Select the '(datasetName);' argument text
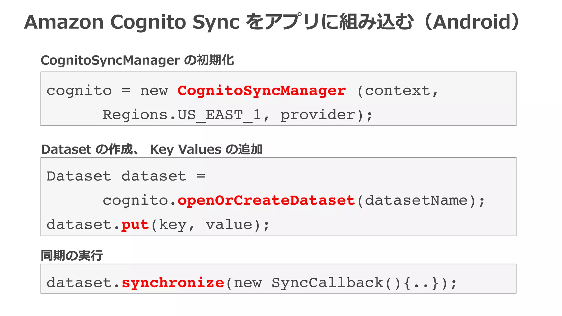562x316 pixels. point(421,201)
